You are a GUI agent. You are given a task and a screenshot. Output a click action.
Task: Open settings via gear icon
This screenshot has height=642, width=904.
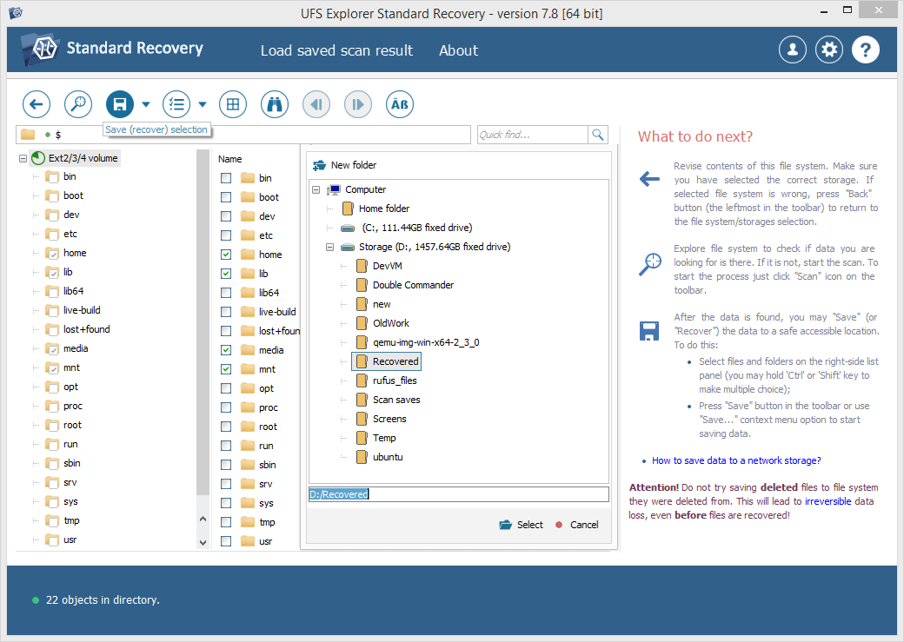pos(829,50)
